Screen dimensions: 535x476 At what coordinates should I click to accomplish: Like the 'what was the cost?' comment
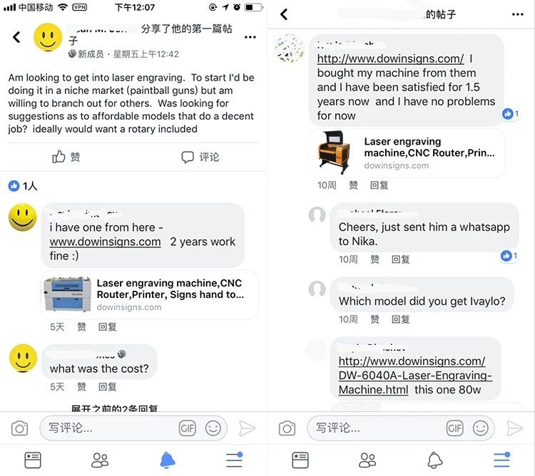[81, 387]
